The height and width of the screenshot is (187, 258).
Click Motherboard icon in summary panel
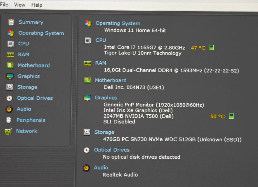coord(88,80)
